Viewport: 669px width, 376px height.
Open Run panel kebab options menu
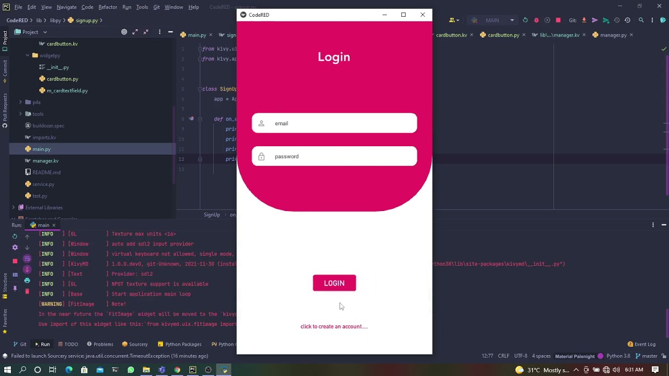(653, 225)
